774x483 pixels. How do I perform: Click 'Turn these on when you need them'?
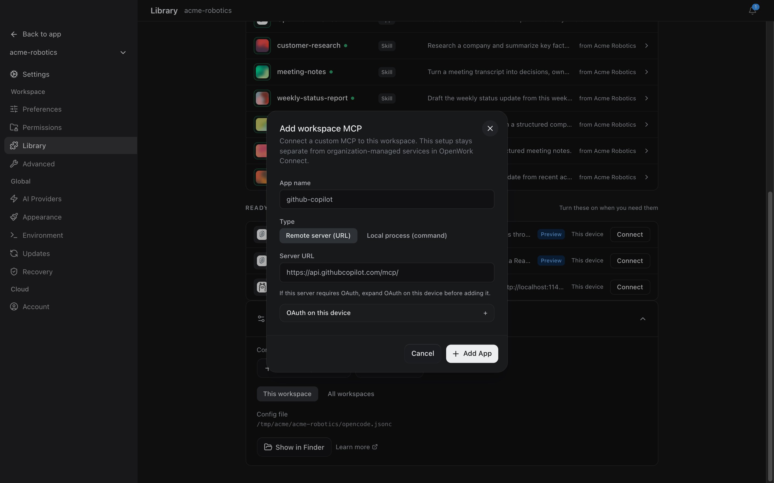pos(608,208)
